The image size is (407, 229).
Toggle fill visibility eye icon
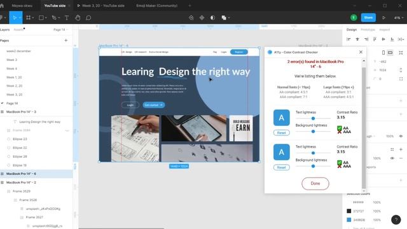point(392,158)
